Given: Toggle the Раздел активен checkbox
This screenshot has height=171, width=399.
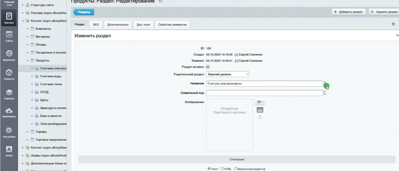Looking at the screenshot, I should [x=208, y=67].
